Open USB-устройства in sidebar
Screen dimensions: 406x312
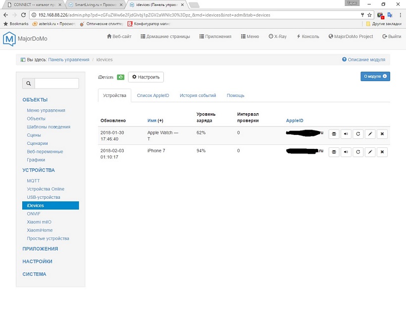44,197
